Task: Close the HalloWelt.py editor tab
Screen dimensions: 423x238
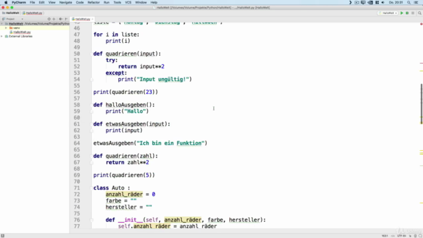Action: click(93, 19)
